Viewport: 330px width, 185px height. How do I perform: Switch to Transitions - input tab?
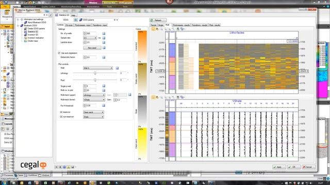point(100,25)
